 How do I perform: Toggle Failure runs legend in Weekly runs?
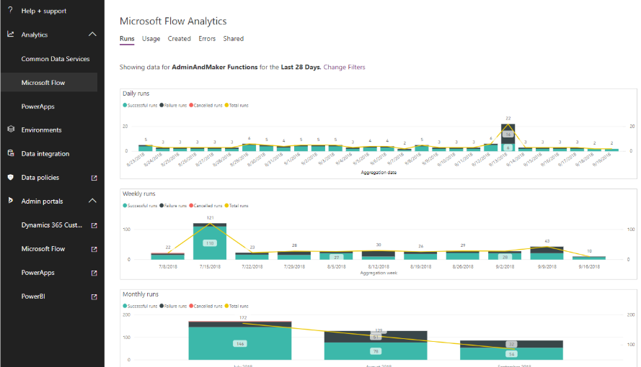click(x=173, y=206)
